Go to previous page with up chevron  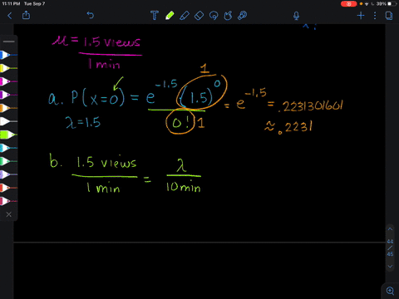coord(390,229)
